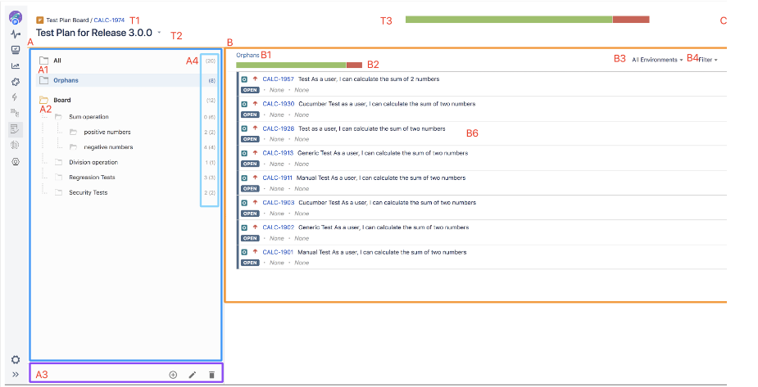Screen dimensions: 758x387
Task: Click the Orphans folder progress bar
Action: pyautogui.click(x=299, y=65)
